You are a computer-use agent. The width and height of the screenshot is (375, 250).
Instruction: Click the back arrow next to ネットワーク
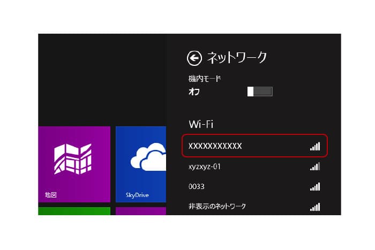pos(194,58)
